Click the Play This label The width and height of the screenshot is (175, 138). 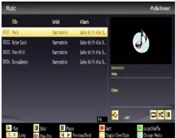[46, 136]
